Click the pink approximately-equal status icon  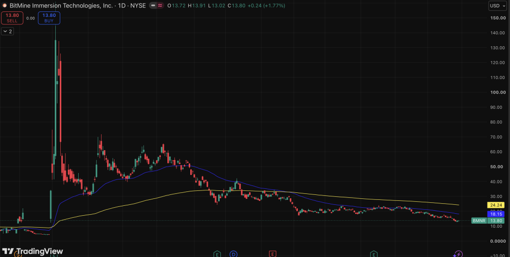(160, 5)
